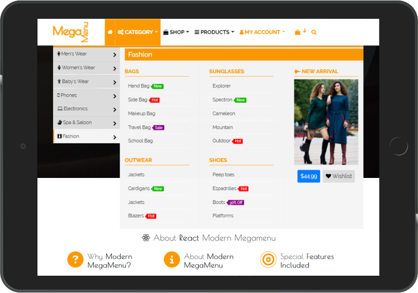Screen dimensions: 418x293
Task: Expand the Spa & Saloon chevron
Action: [114, 123]
